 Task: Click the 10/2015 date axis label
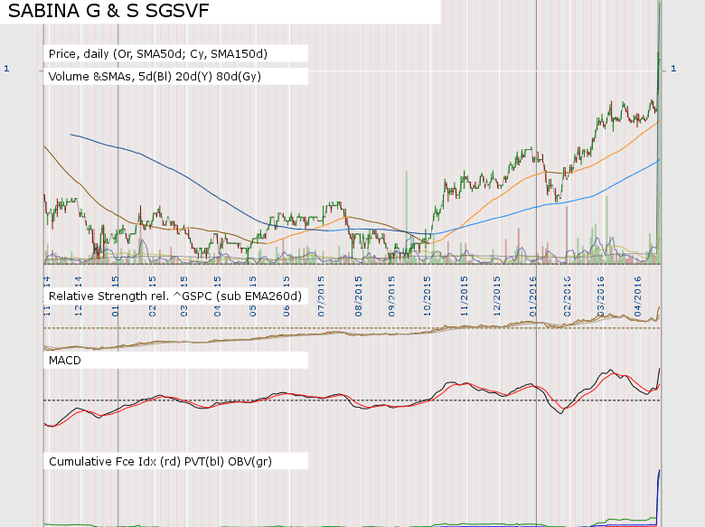tap(428, 296)
